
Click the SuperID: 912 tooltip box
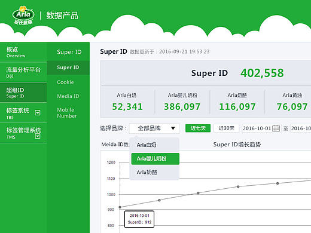click(139, 219)
